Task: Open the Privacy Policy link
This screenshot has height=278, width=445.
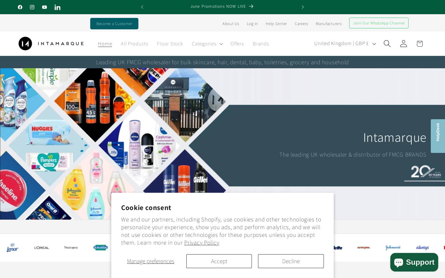Action: tap(202, 243)
